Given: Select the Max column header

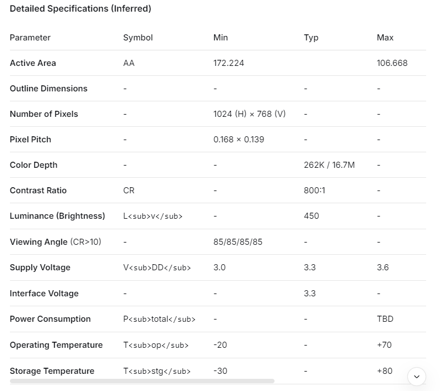Looking at the screenshot, I should coord(385,38).
